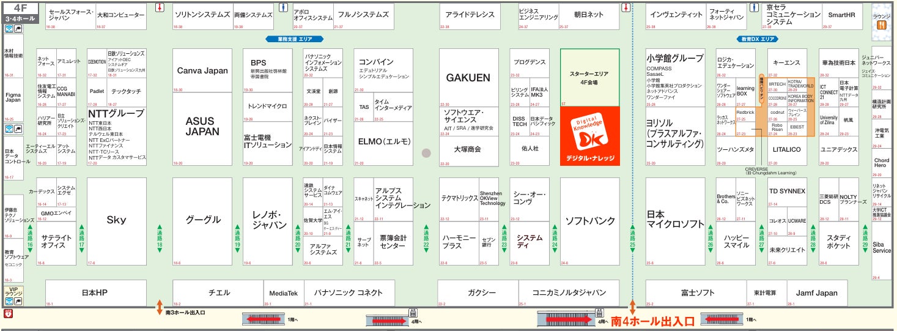Screen dimensions: 897x331
Task: Click the Wi-Fi icon under the 3・4ホール label
Action: tap(9, 29)
